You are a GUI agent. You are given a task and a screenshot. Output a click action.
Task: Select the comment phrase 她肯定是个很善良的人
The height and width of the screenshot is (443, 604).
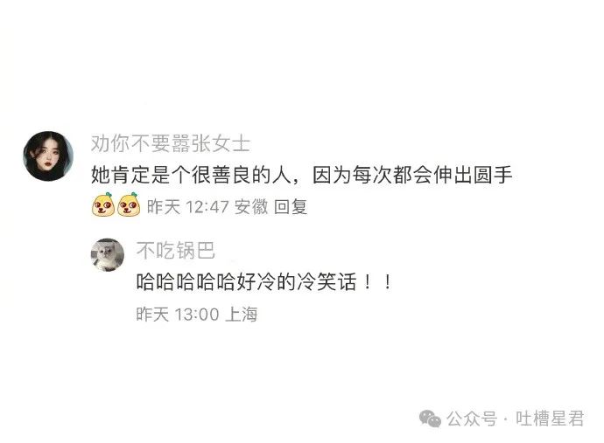click(191, 175)
